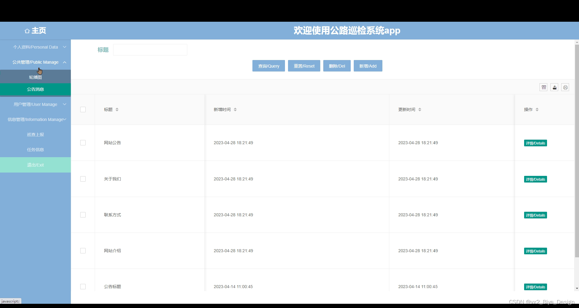Viewport: 579px width, 308px height.
Task: Click the 重置/Reset button
Action: click(x=304, y=66)
